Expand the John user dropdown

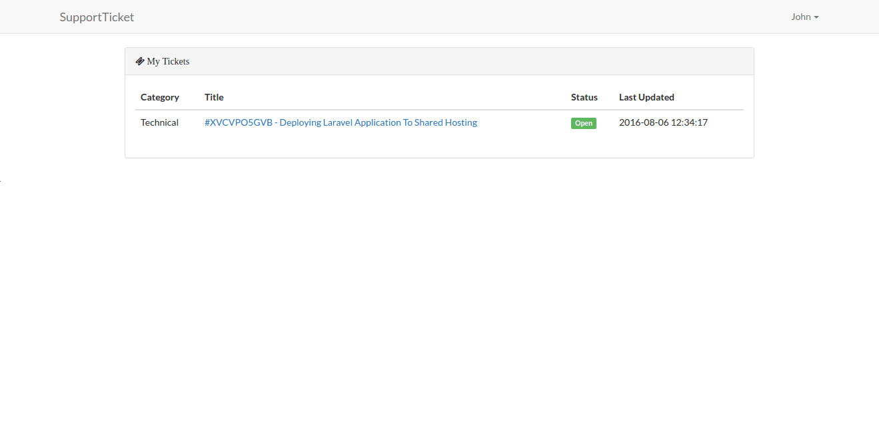[804, 17]
